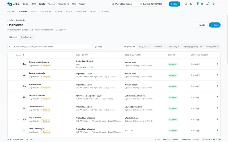This screenshot has height=142, width=228.
Task: Open the Finanse menu
Action: 51,4
